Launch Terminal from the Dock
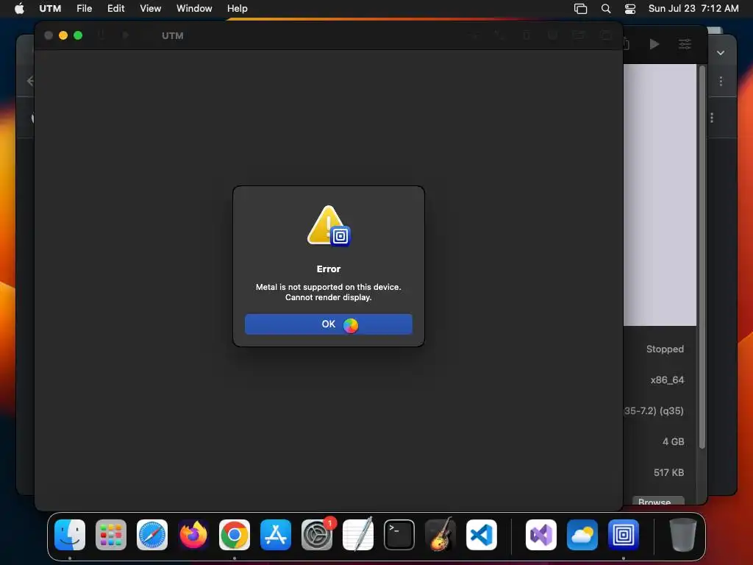The image size is (753, 565). pyautogui.click(x=399, y=535)
